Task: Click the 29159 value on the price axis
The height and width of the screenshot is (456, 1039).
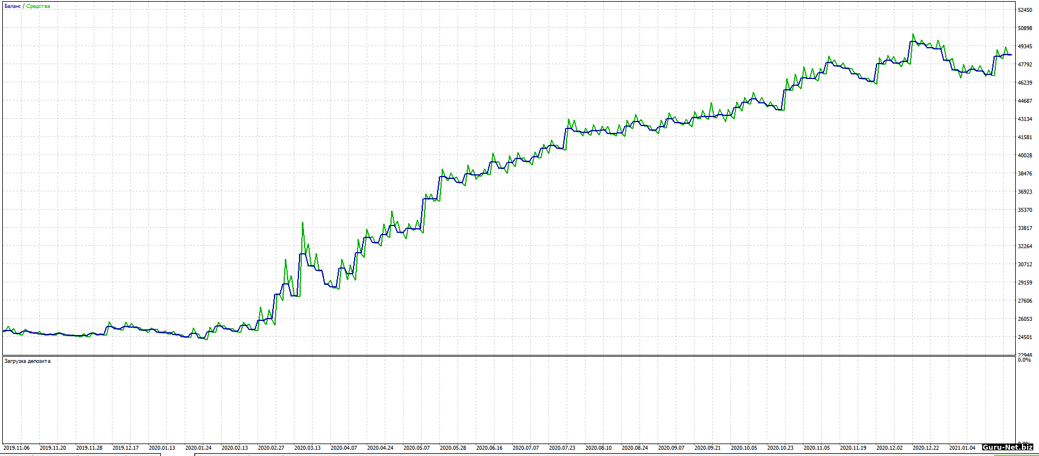Action: point(1025,283)
